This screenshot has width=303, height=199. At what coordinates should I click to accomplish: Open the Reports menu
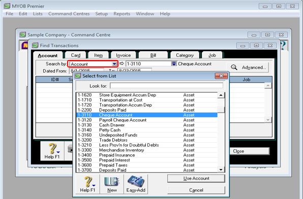click(x=122, y=14)
